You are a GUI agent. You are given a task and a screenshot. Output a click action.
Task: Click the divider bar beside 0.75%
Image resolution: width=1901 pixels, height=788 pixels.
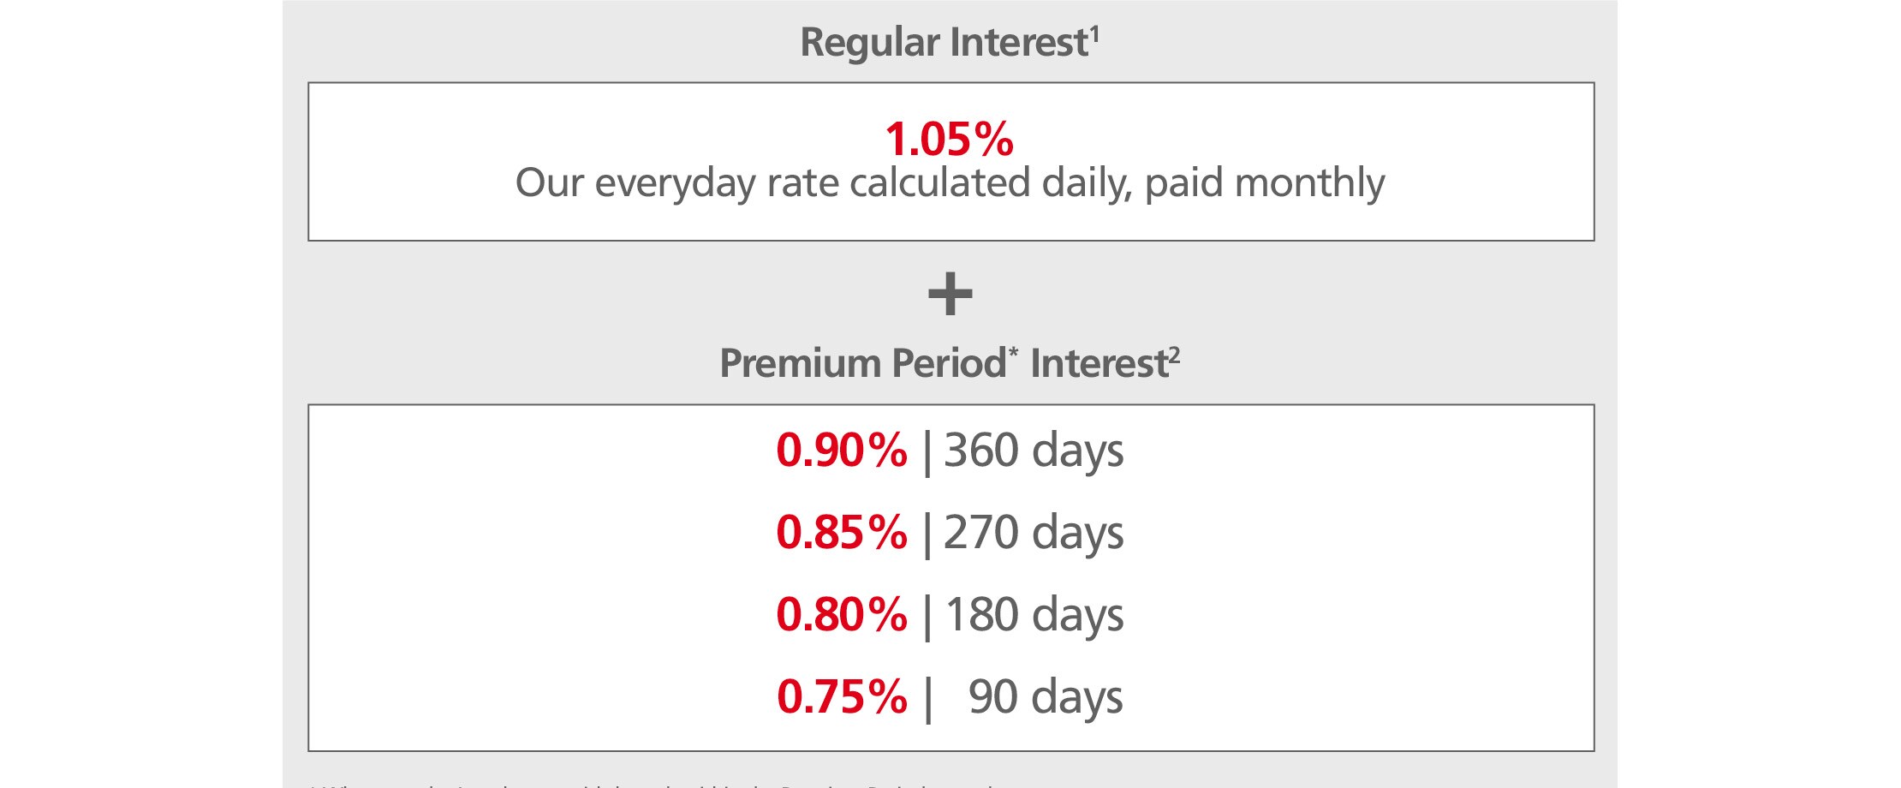tap(927, 699)
